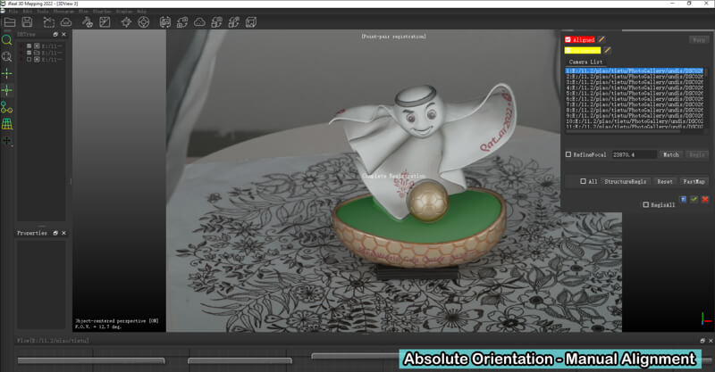This screenshot has height=372, width=715.
Task: Select the Camera List tab
Action: tap(585, 62)
